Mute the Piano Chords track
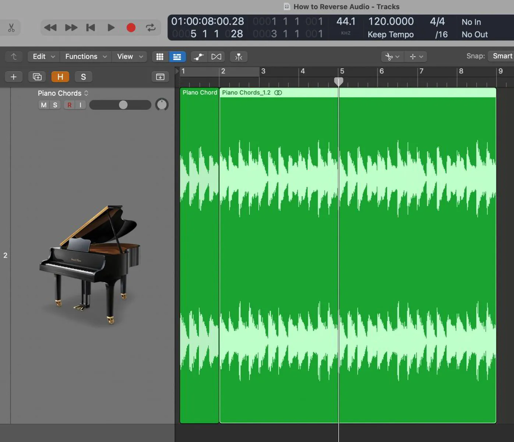514x442 pixels. 44,105
